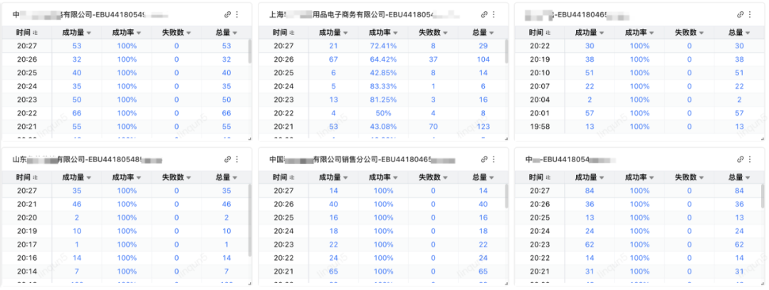This screenshot has height=290, width=769.
Task: Open 成功量 dropdown in panel with 84 row
Action: click(602, 178)
